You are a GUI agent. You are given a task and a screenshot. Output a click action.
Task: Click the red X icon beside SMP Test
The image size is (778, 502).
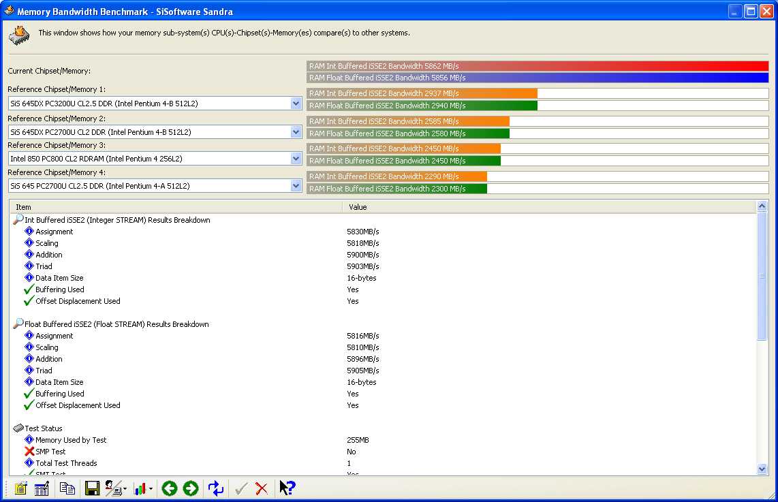[29, 452]
